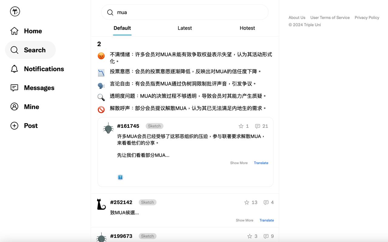Click the search field containing "mua"

point(188,12)
